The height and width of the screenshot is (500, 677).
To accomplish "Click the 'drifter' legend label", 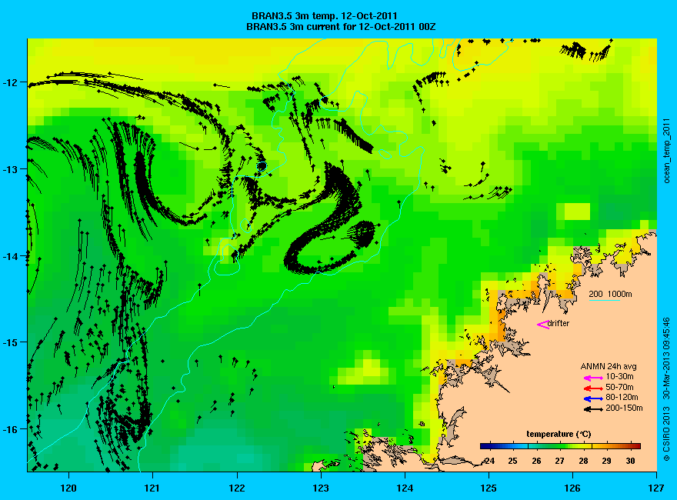I will (x=559, y=323).
